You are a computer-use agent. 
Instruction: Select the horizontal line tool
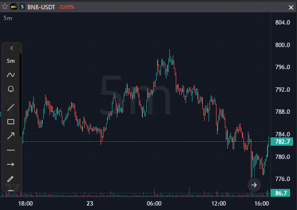pos(11,150)
